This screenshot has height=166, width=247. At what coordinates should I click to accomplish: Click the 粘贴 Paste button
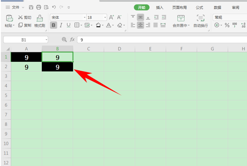click(9, 21)
